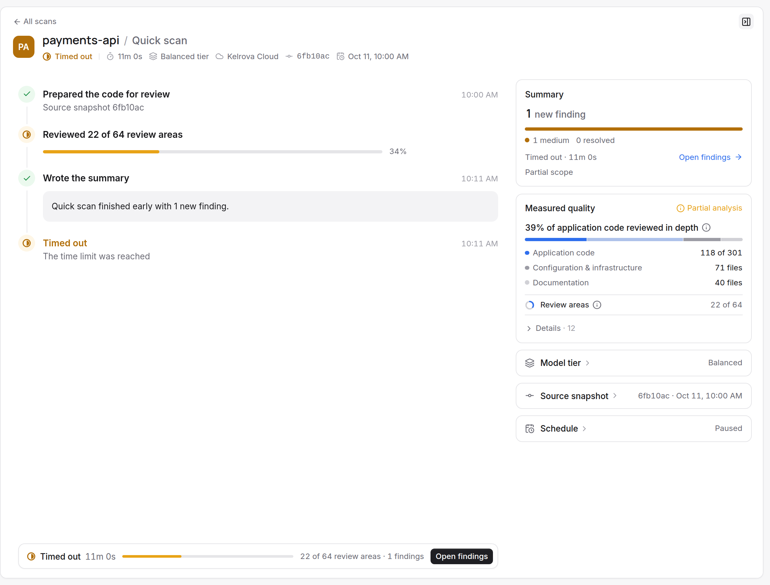
Task: Click the stopwatch icon beside 11m 0s
Action: tap(110, 57)
